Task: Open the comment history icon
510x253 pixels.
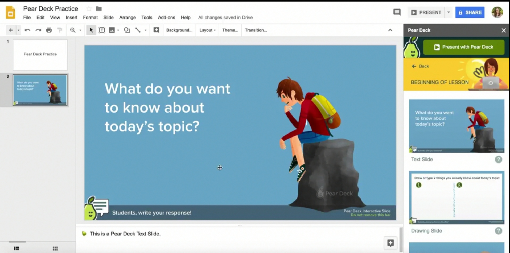Action: (x=397, y=12)
